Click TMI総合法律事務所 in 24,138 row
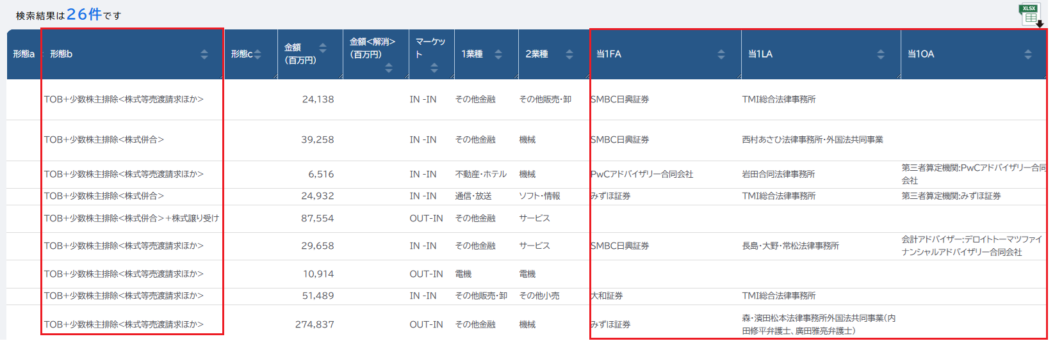Screen dimensions: 1055x348 click(x=778, y=99)
